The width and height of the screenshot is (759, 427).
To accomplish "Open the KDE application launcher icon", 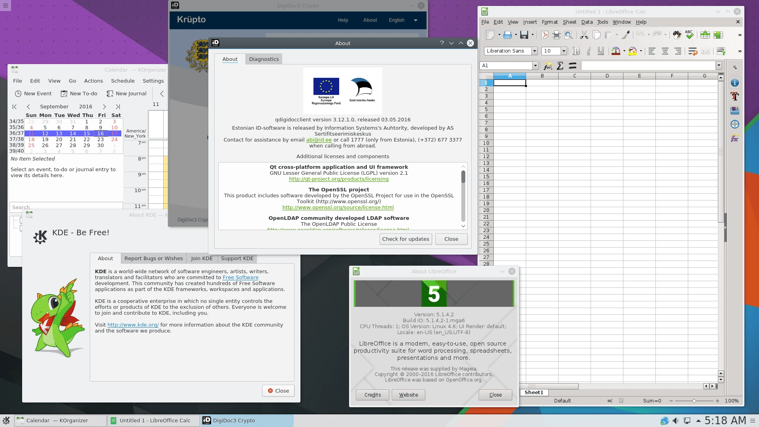I will (x=6, y=420).
